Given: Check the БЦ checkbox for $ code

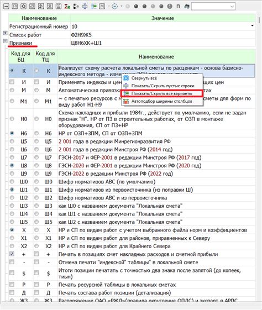Looking at the screenshot, I should 12,273.
